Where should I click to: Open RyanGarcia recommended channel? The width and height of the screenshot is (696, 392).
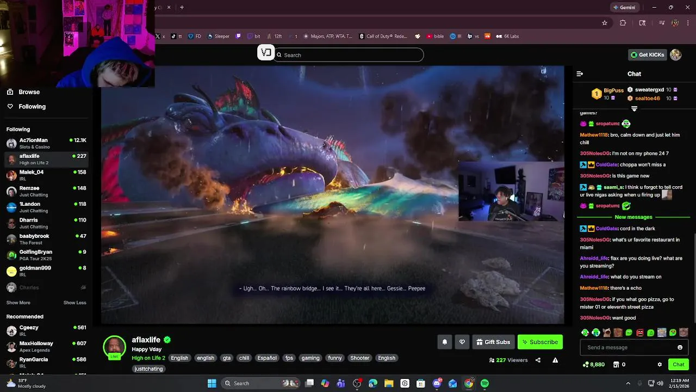pyautogui.click(x=46, y=363)
